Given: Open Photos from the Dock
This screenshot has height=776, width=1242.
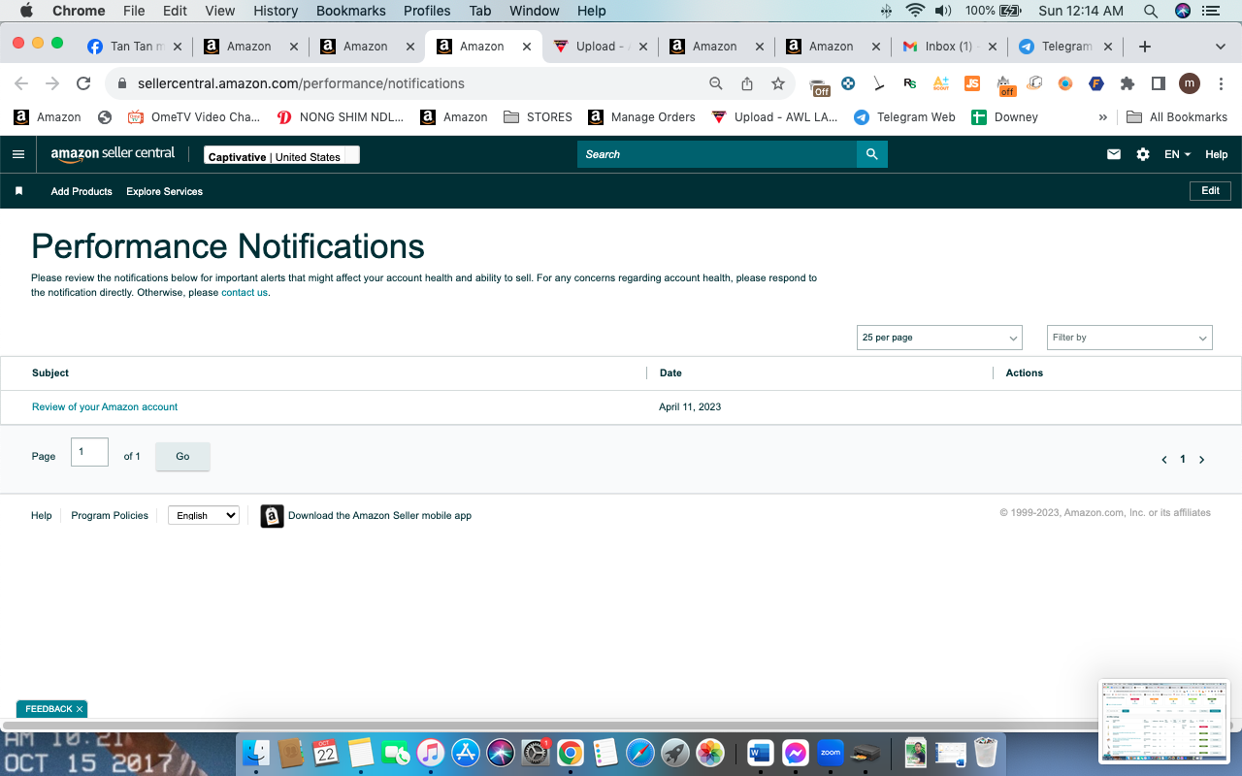Looking at the screenshot, I should point(710,753).
